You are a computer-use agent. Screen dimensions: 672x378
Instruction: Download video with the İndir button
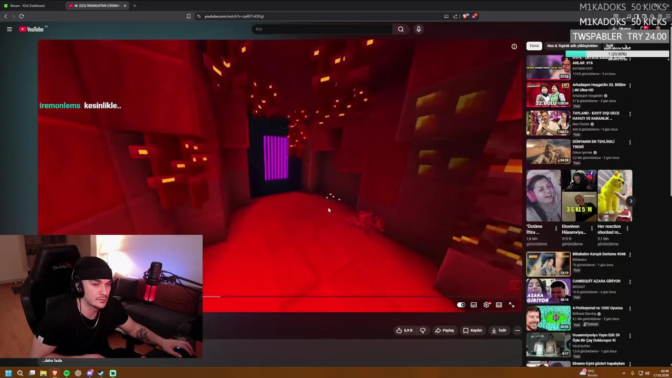[x=499, y=330]
